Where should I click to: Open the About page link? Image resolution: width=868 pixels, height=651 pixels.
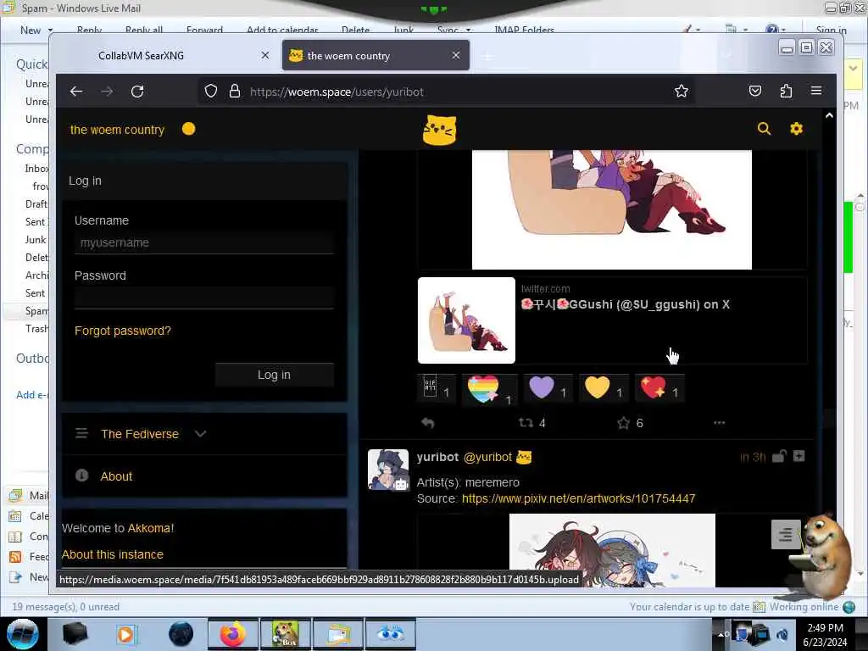(x=116, y=476)
